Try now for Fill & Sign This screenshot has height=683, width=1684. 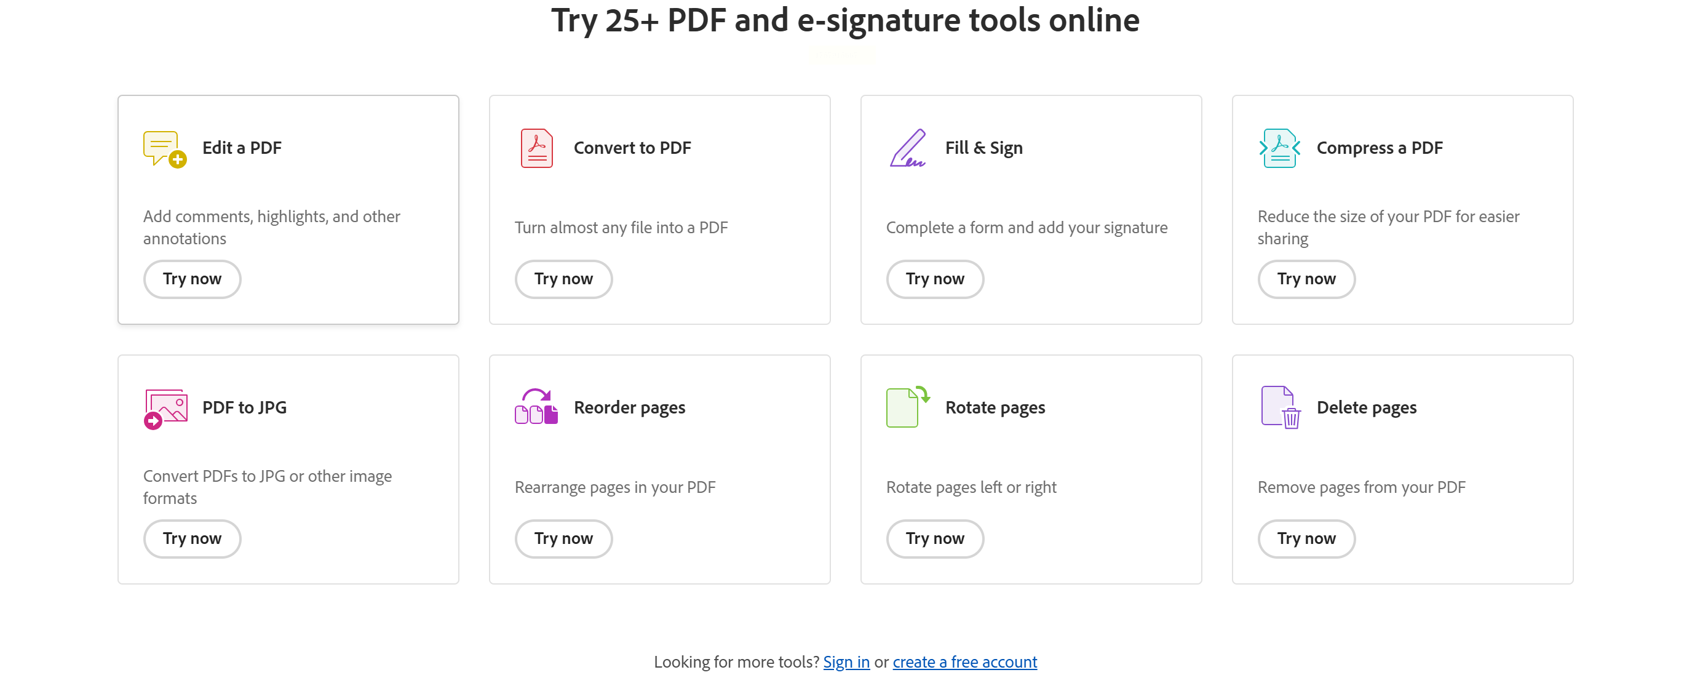[x=935, y=279]
